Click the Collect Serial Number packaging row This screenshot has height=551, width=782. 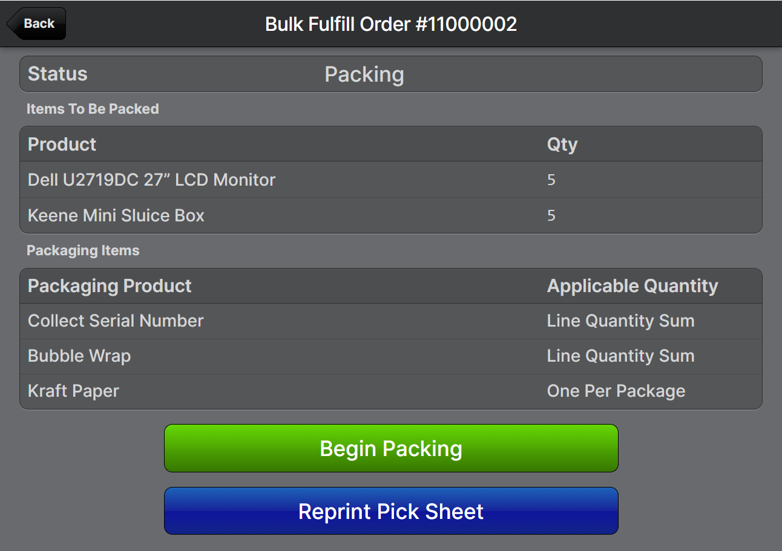coord(116,321)
